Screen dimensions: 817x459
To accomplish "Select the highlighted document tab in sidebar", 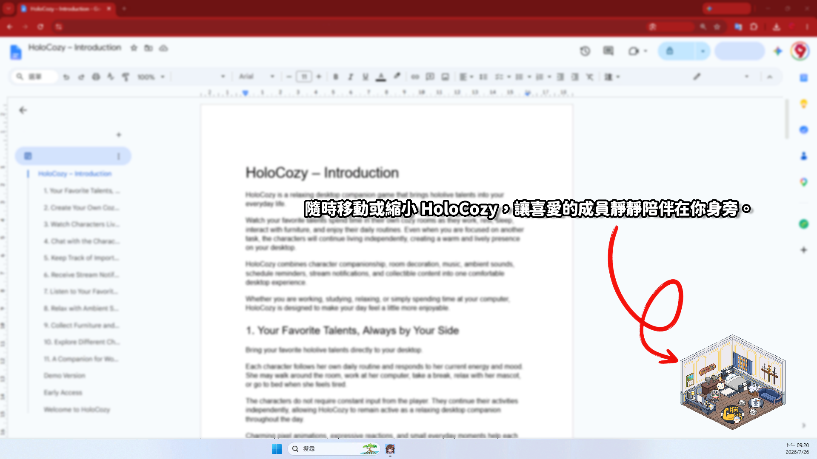I will 73,156.
